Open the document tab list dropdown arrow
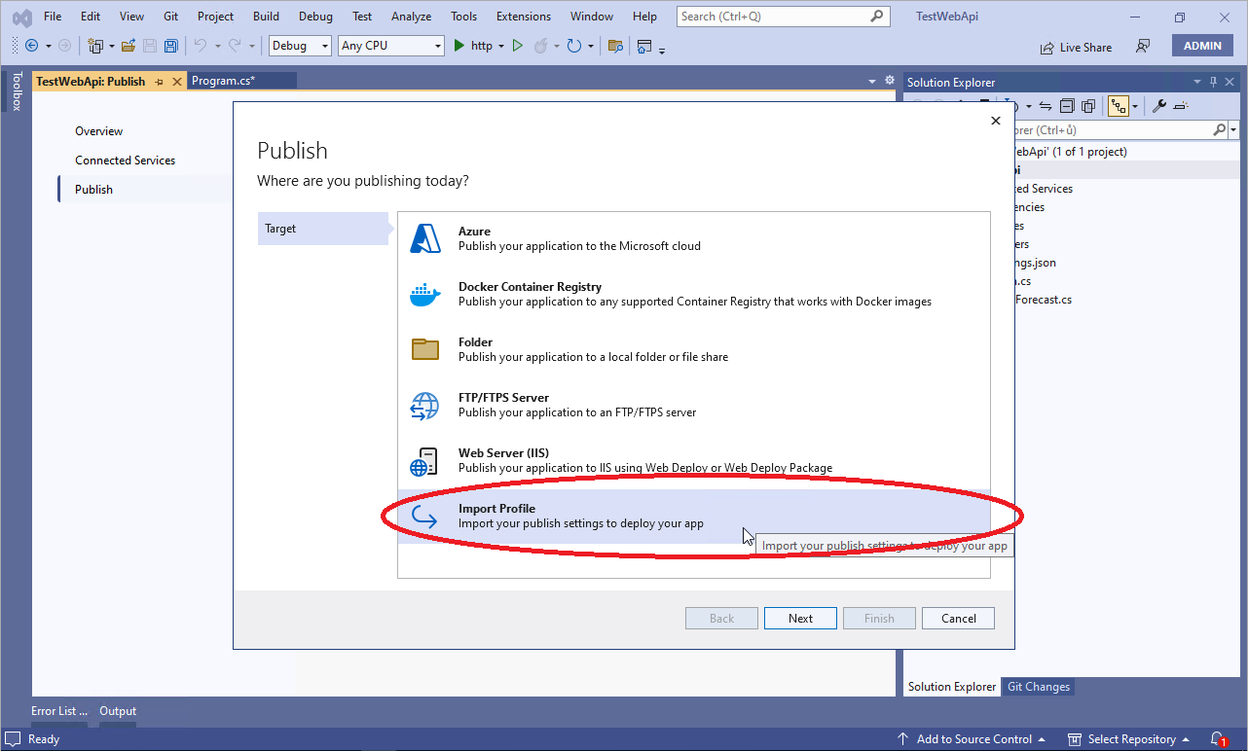Screen dimensions: 1248x751 872,81
